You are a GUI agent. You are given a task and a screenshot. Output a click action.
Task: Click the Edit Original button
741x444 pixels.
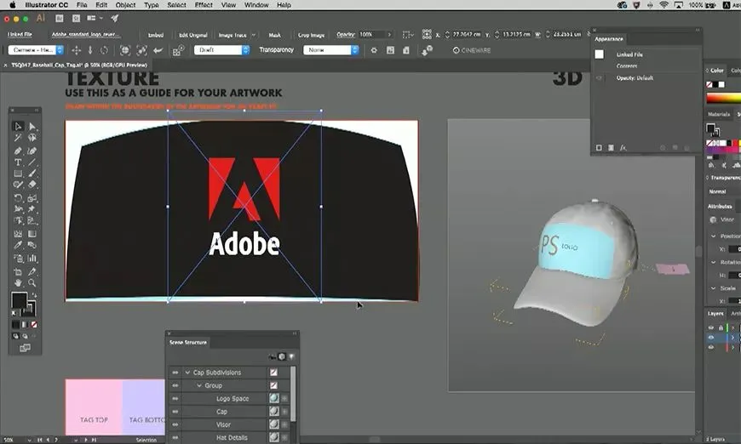(x=193, y=35)
